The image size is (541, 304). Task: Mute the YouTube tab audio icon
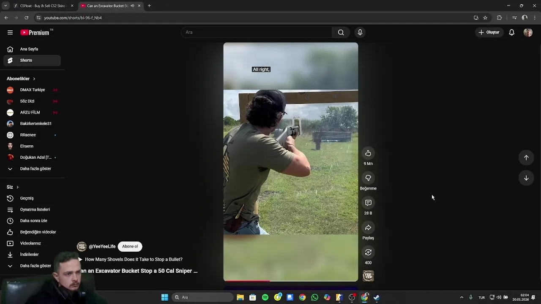coord(132,6)
